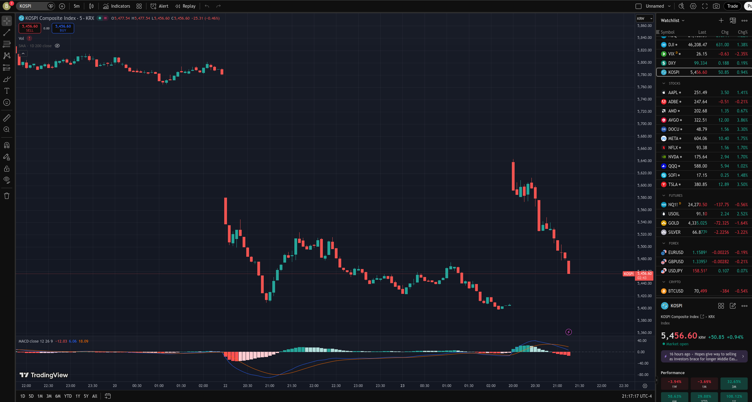Open KRW currency dropdown on price axis
The height and width of the screenshot is (402, 752).
(x=644, y=19)
